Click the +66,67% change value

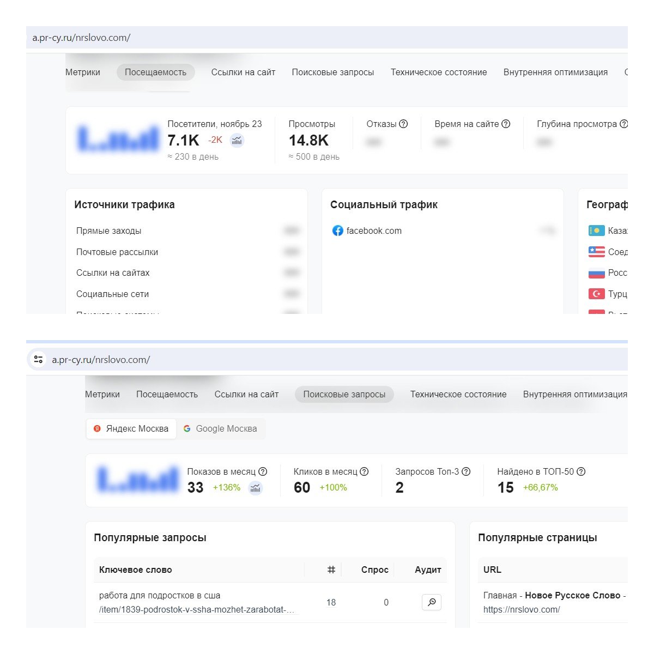point(541,488)
